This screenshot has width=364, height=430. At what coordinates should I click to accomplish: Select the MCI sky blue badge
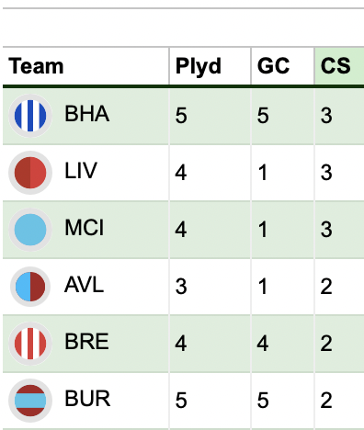click(x=30, y=230)
